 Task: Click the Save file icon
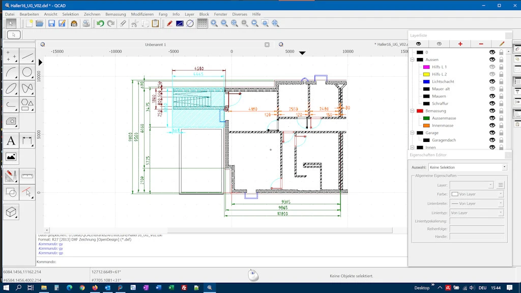(51, 23)
